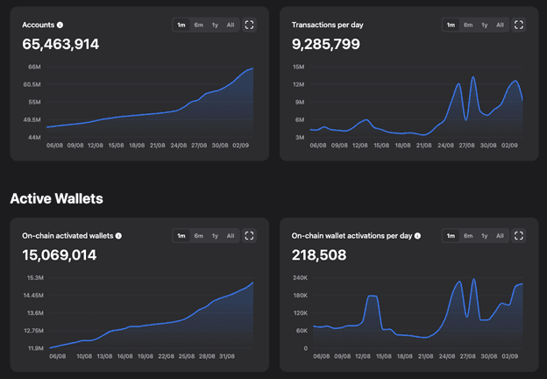The width and height of the screenshot is (547, 379).
Task: Expand Transactions per day chart fullscreen
Action: pyautogui.click(x=519, y=25)
